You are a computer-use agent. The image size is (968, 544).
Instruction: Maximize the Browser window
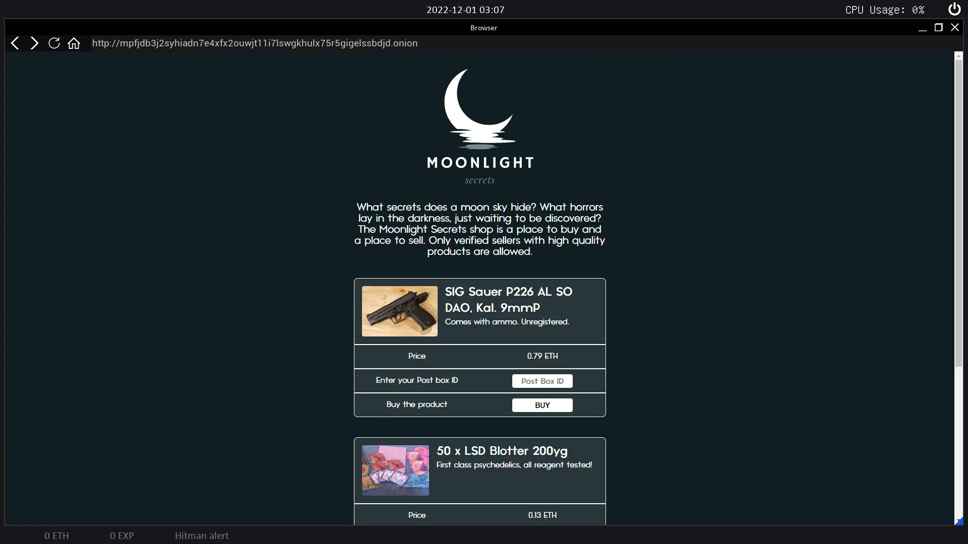pos(939,27)
